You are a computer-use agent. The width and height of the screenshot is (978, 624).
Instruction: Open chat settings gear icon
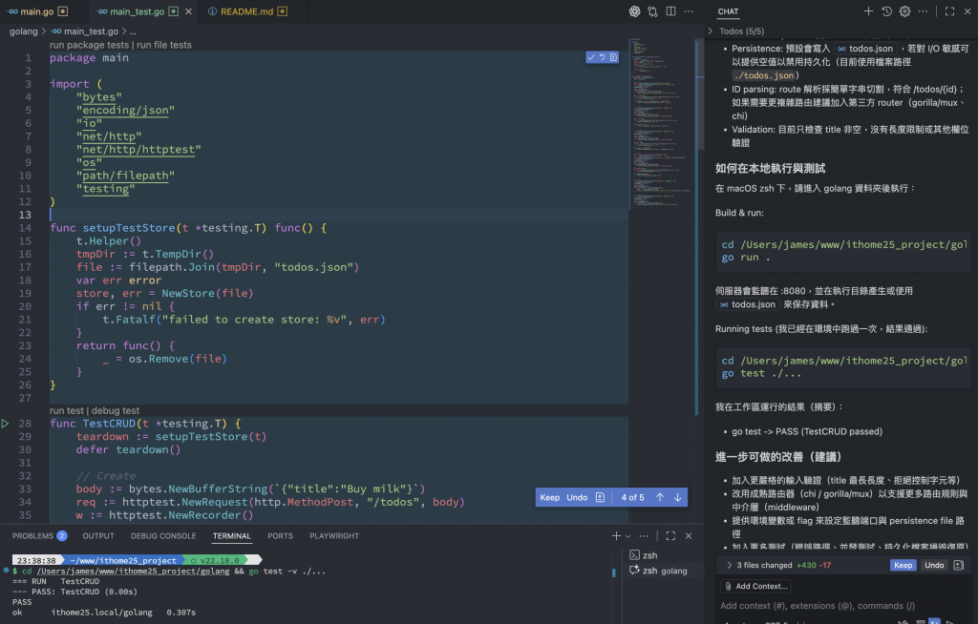point(904,11)
